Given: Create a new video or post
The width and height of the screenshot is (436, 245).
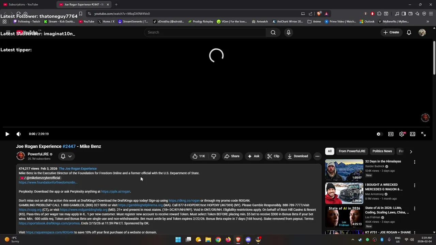Looking at the screenshot, I should click(391, 32).
